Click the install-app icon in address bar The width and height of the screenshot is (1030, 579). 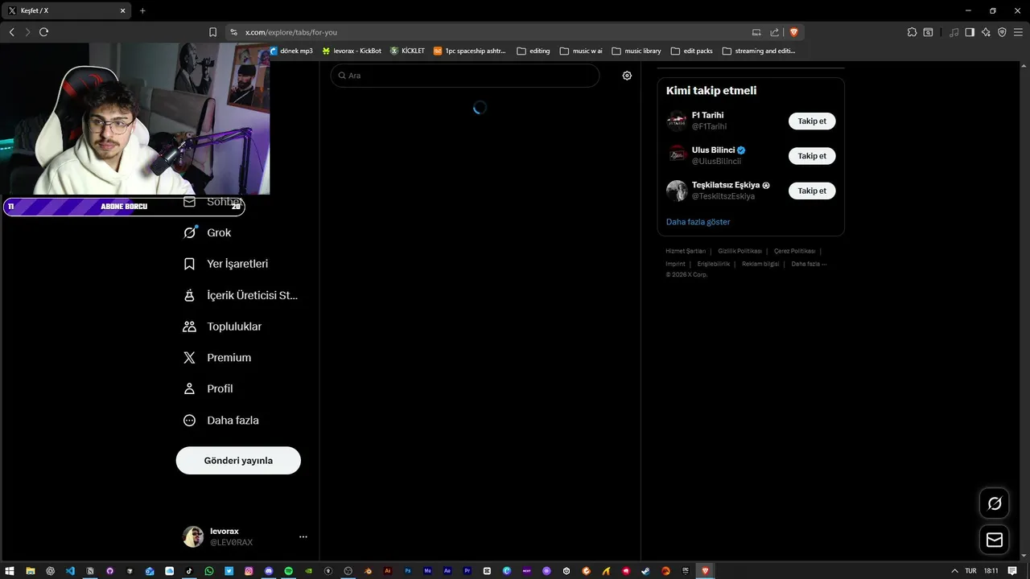click(756, 32)
